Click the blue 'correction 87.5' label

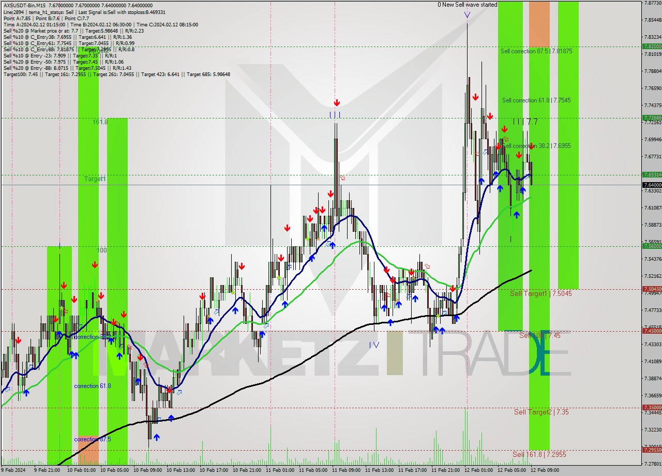[x=92, y=439]
